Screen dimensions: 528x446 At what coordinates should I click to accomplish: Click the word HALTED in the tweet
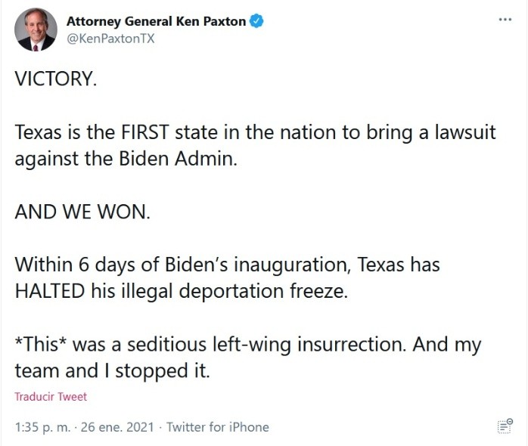click(x=49, y=292)
